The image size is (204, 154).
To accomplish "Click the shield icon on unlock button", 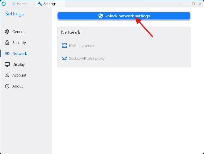I will point(100,16).
